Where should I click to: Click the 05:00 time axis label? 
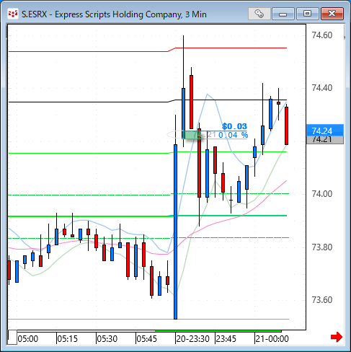click(x=28, y=339)
